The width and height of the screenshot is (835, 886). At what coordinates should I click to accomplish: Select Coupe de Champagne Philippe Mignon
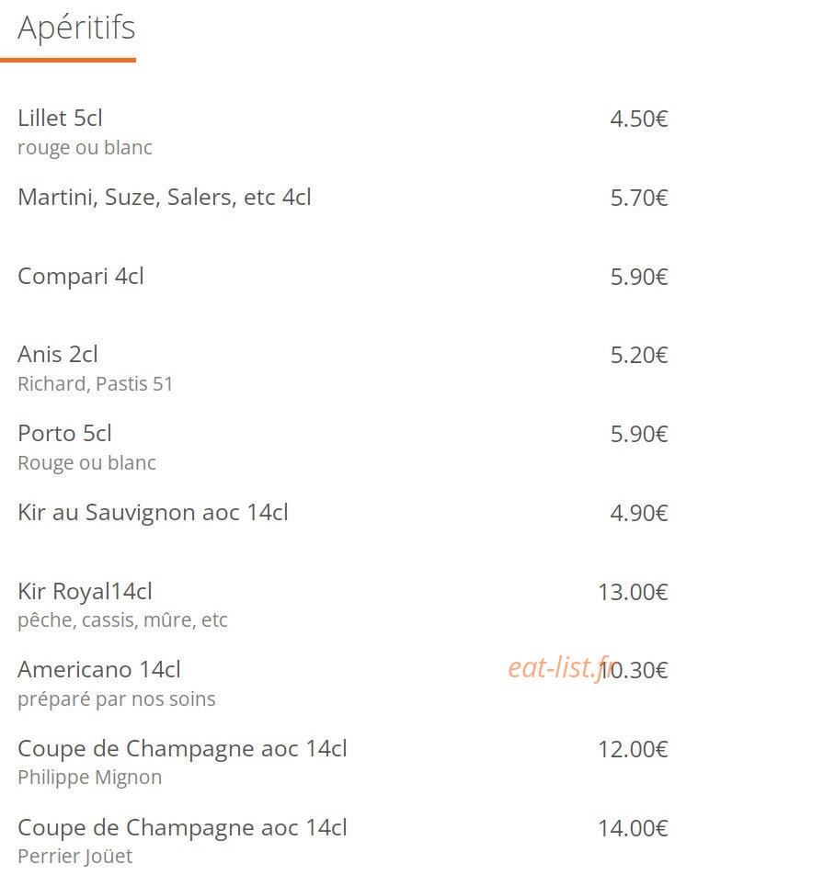coord(182,749)
